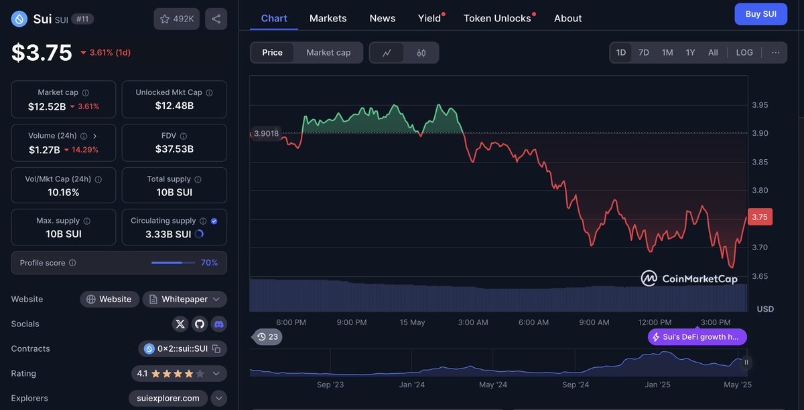804x410 pixels.
Task: Add Sui to watchlist star button
Action: coord(176,19)
